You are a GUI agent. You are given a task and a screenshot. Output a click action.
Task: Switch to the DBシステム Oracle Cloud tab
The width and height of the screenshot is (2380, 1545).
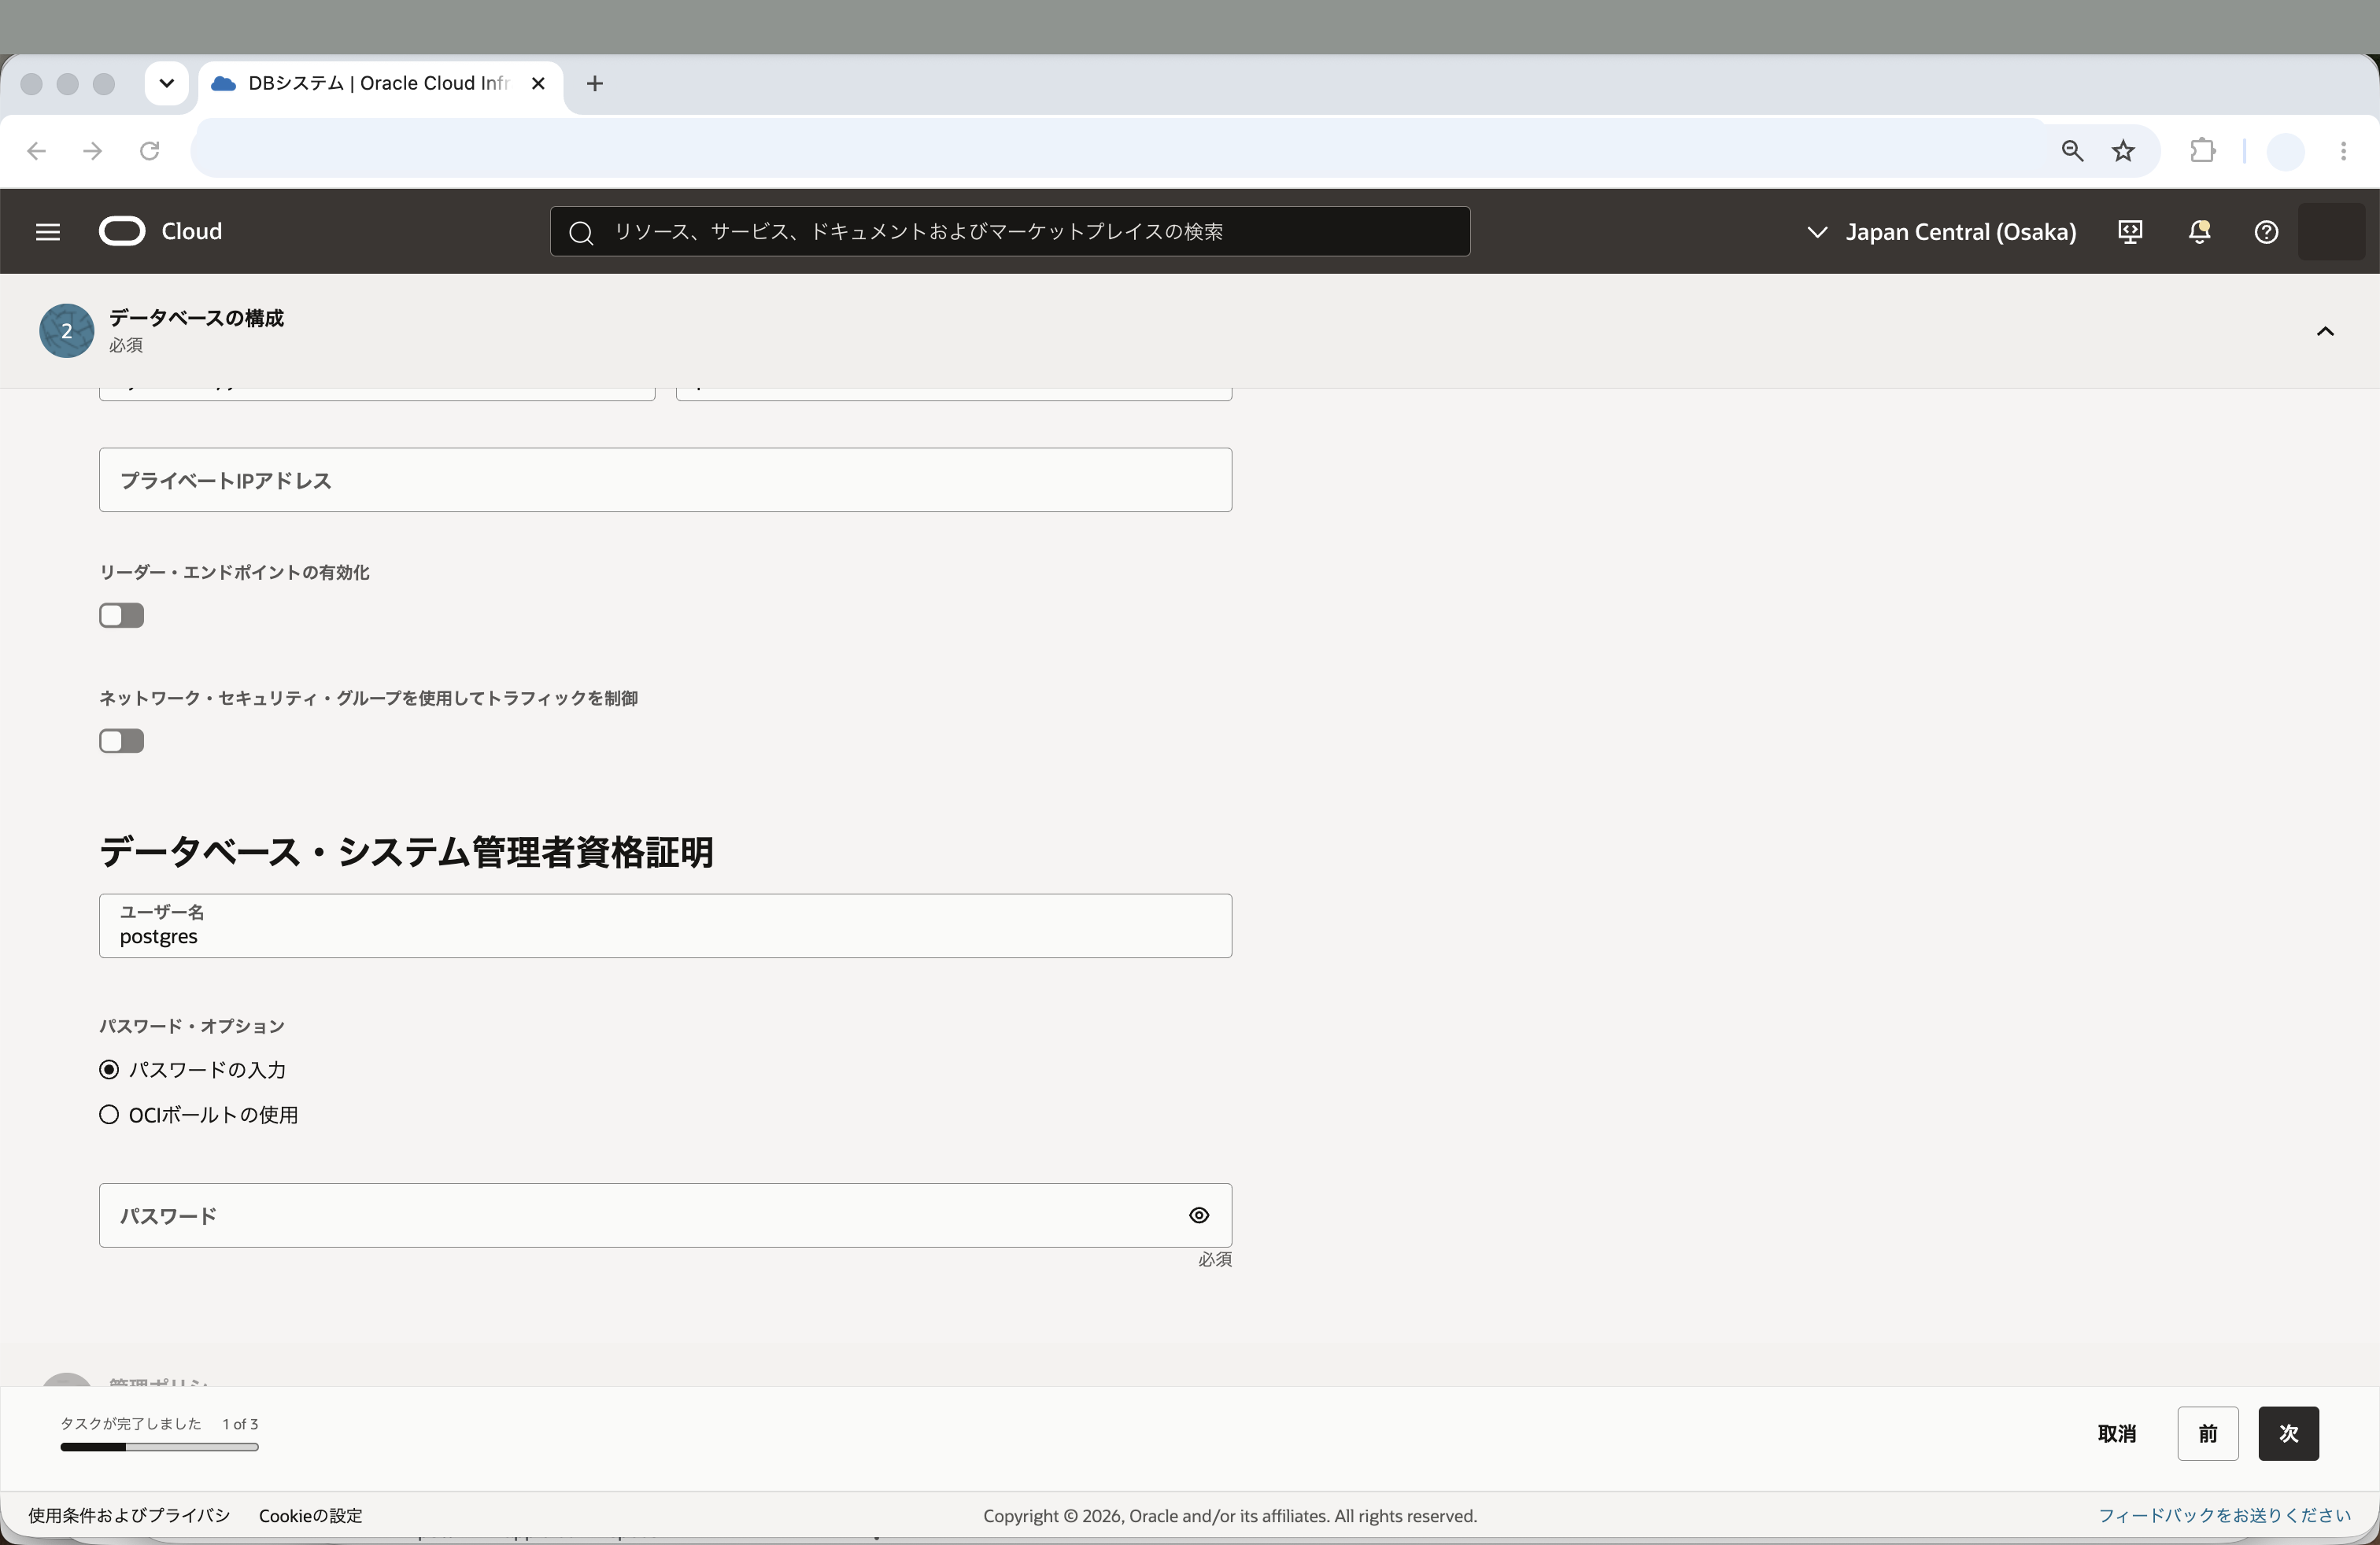(380, 84)
